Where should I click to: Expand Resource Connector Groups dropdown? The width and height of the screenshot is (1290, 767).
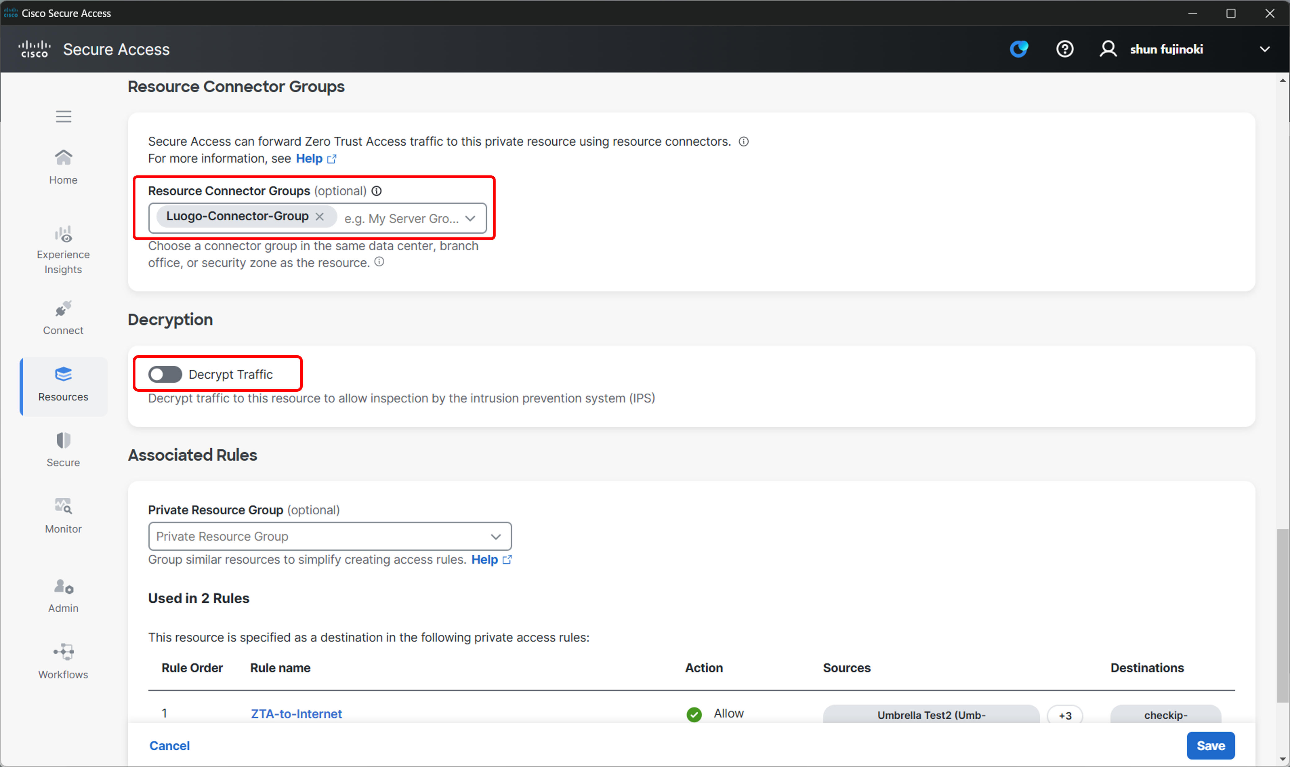click(470, 218)
